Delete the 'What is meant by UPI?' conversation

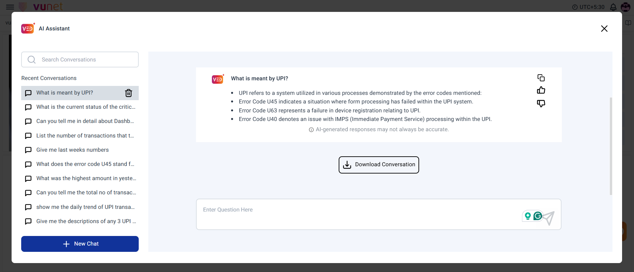point(128,93)
